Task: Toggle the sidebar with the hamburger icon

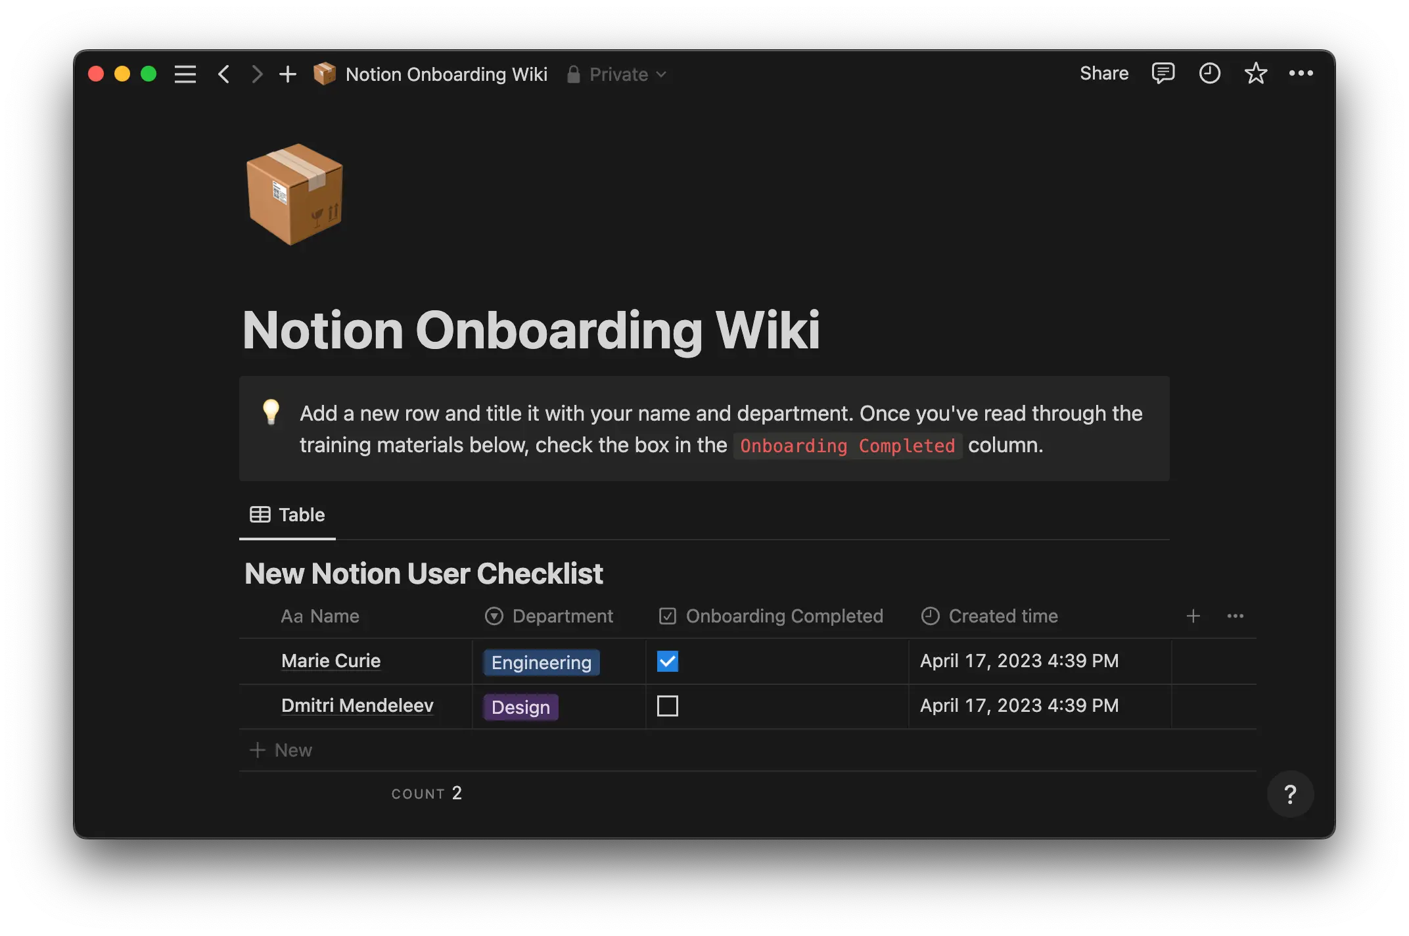Action: (x=185, y=74)
